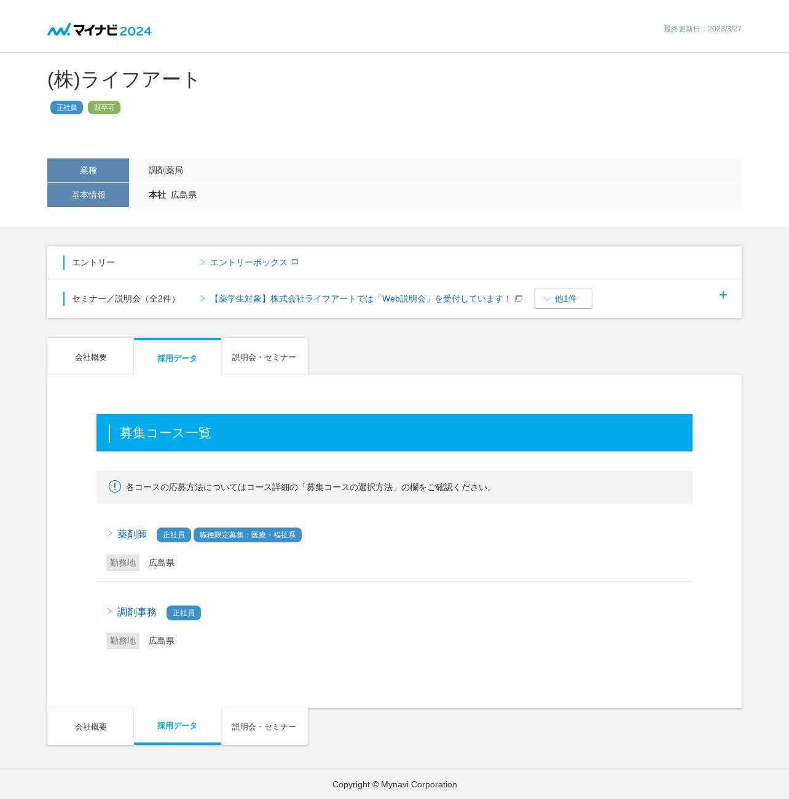Click the 調剤薬局 industry value

coord(166,170)
